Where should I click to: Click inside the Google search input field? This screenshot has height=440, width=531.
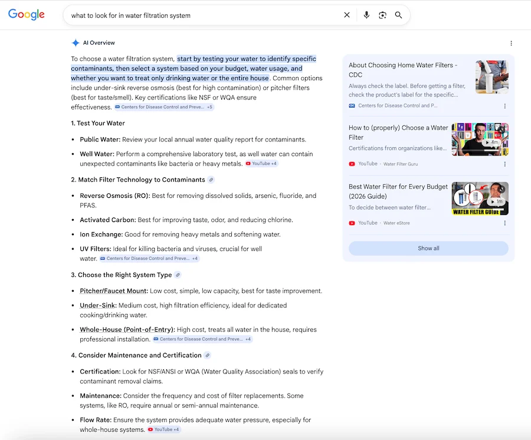201,15
